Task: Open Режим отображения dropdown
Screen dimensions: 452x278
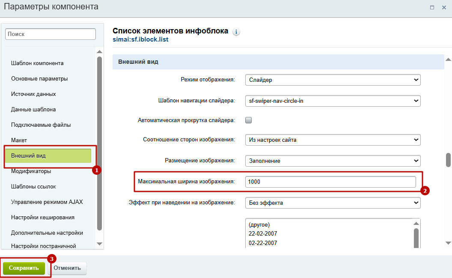Action: (x=333, y=80)
